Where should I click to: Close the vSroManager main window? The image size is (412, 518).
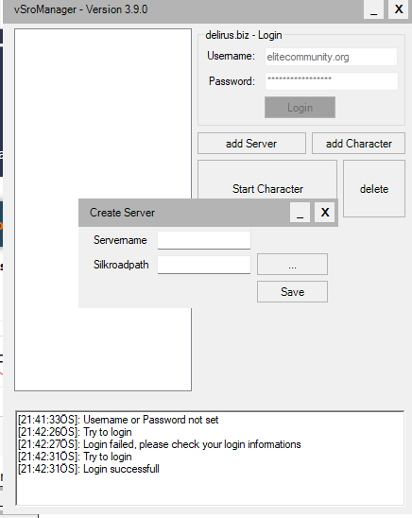[398, 9]
